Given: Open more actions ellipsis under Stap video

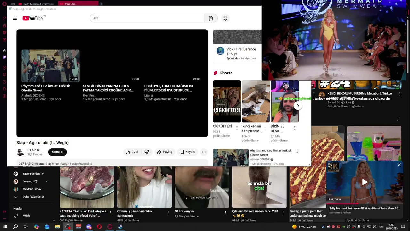Looking at the screenshot, I should click(x=204, y=152).
